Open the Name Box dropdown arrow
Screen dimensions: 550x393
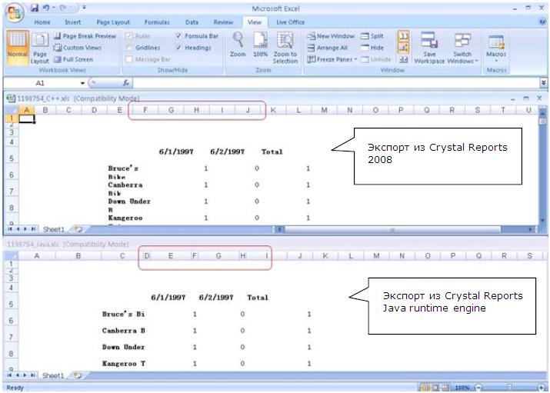coord(82,83)
